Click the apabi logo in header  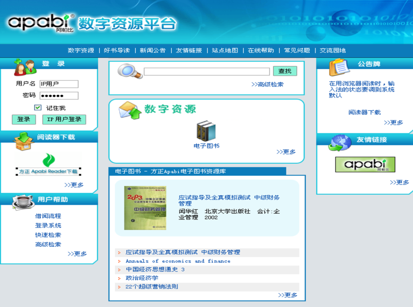pyautogui.click(x=41, y=23)
